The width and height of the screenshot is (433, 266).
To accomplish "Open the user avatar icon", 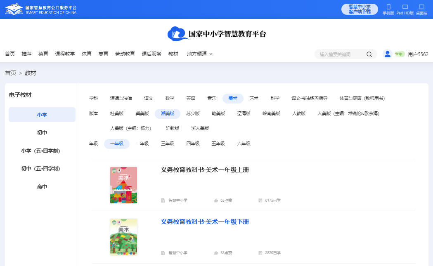I will tap(387, 54).
